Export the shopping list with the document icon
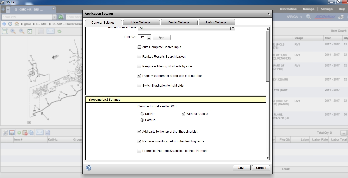This screenshot has width=348, height=178. [48, 133]
